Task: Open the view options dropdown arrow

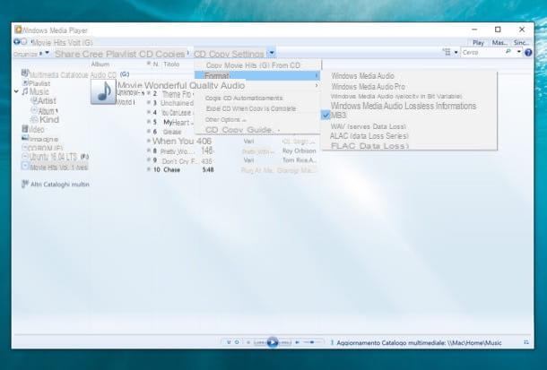Action: coord(456,53)
